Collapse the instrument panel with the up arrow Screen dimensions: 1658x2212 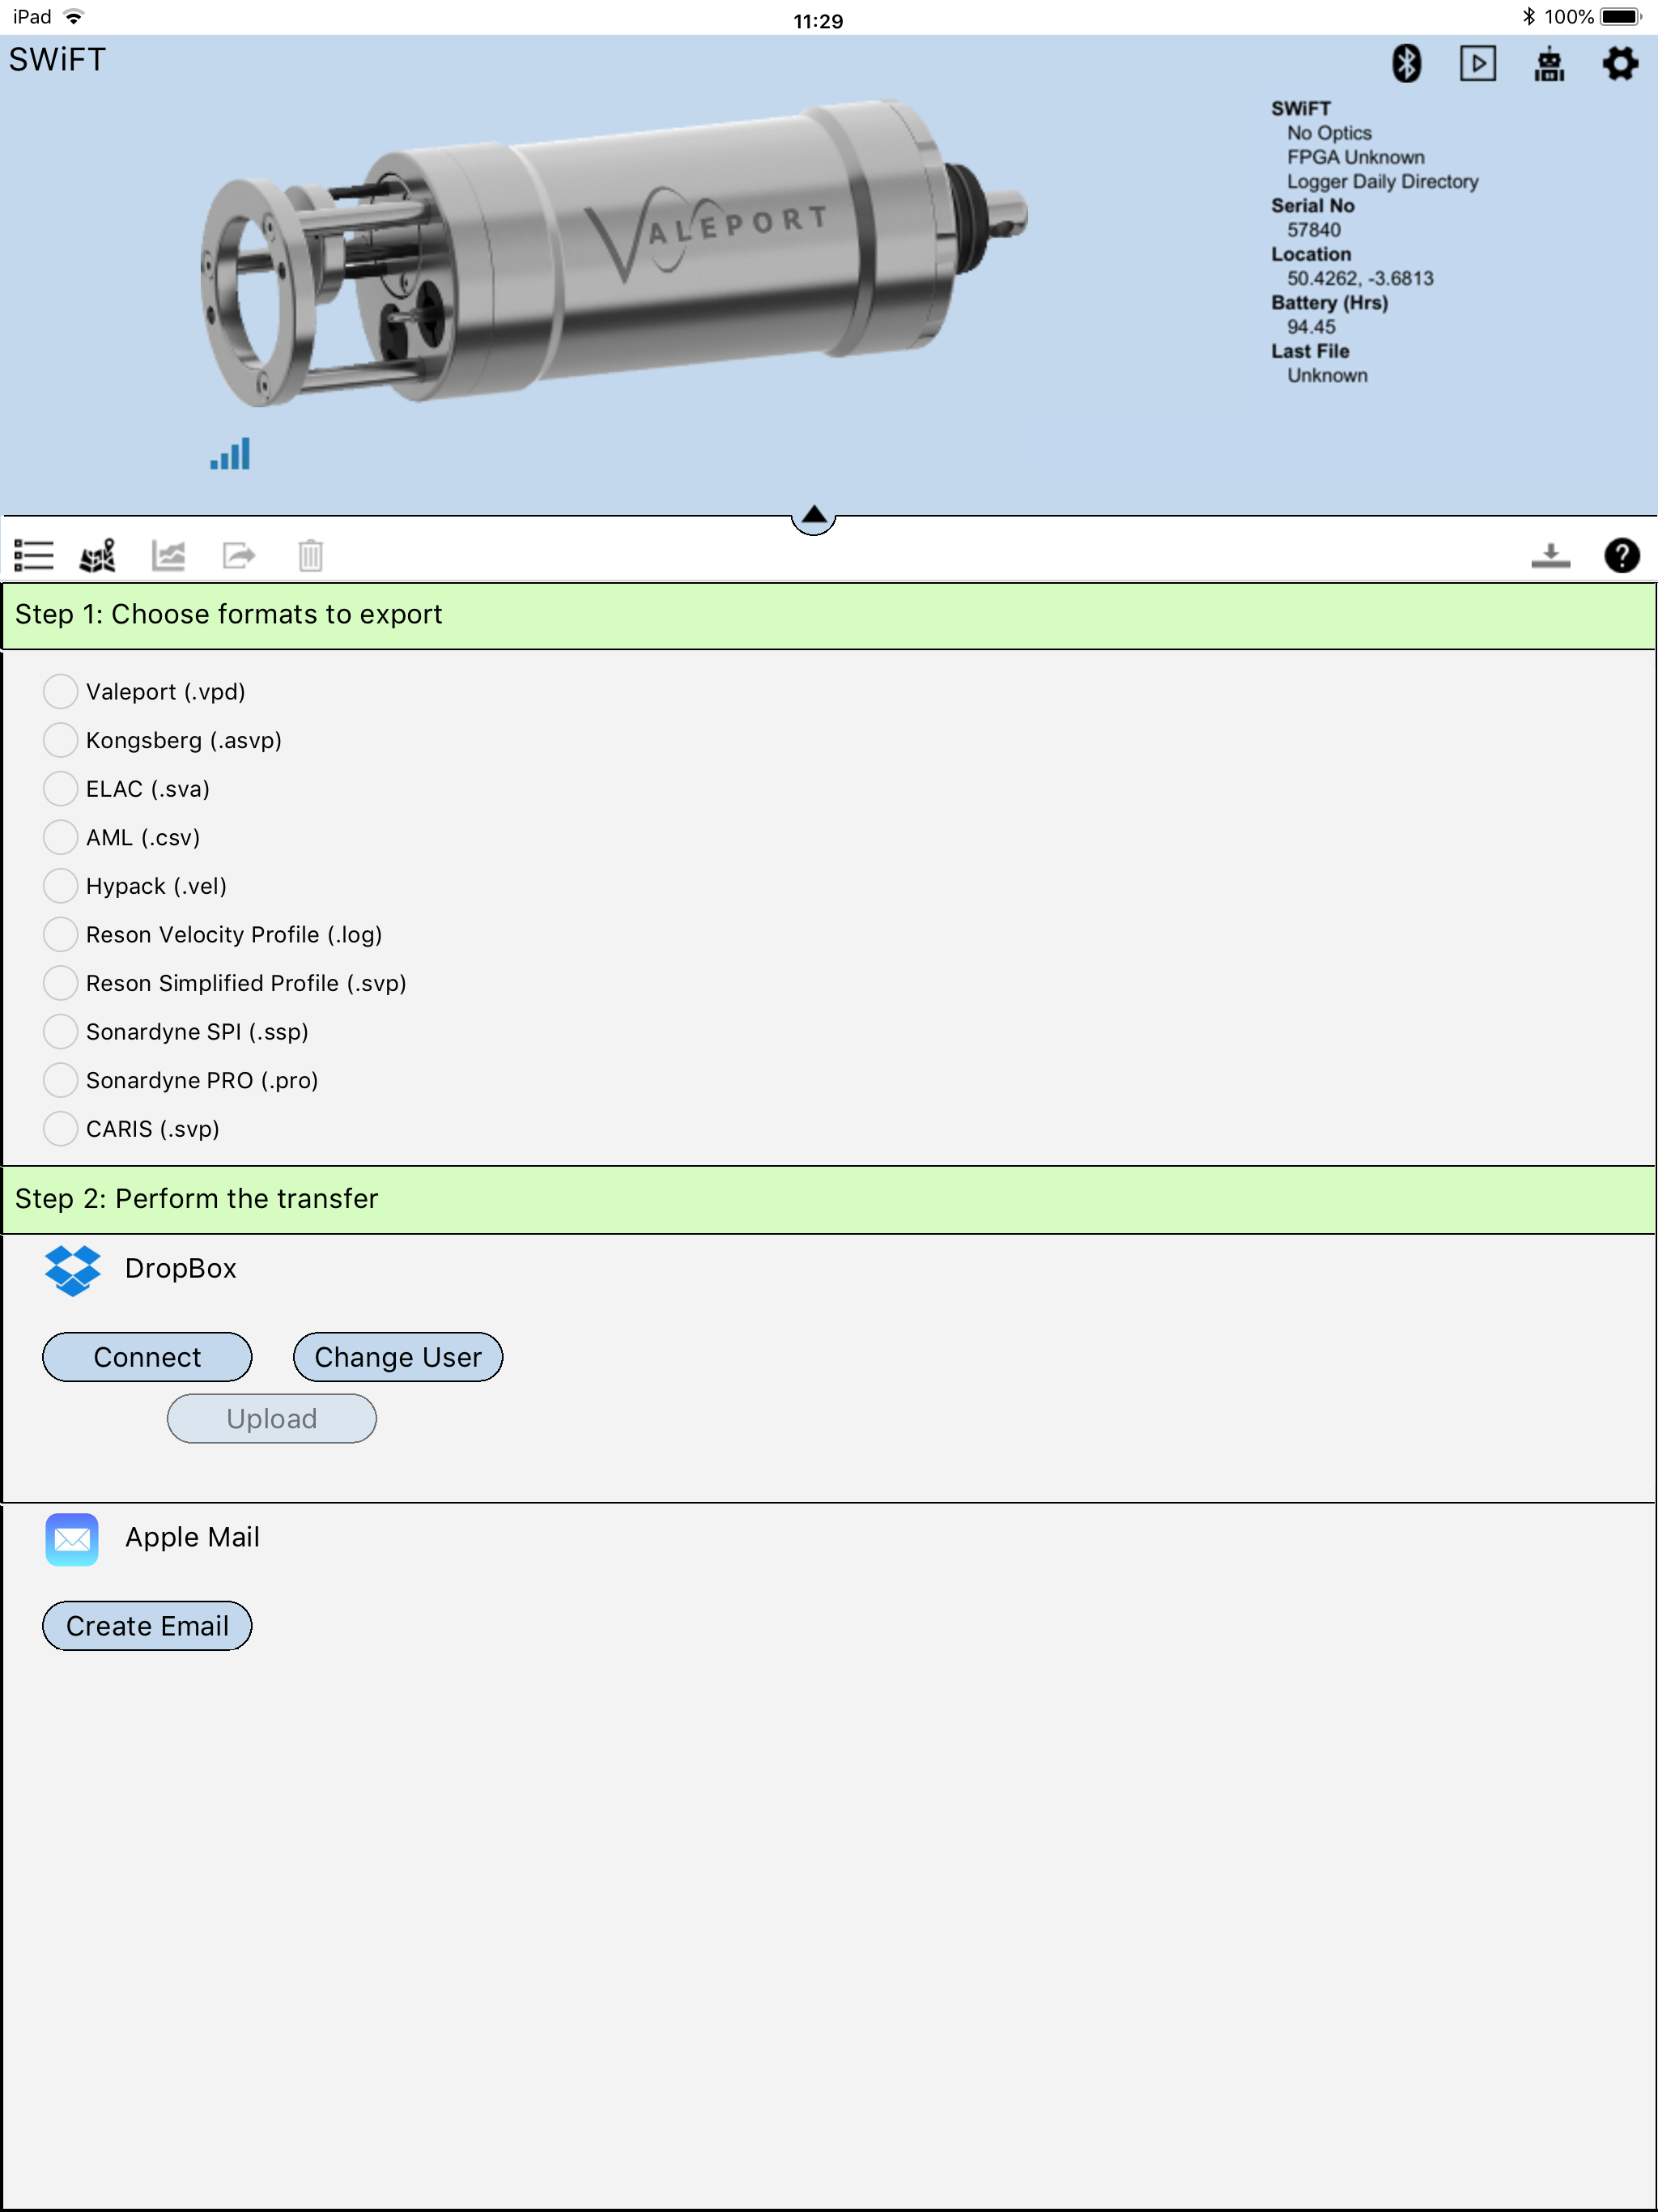click(x=814, y=516)
